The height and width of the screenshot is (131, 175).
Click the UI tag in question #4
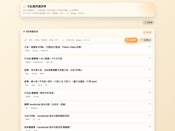pyautogui.click(x=46, y=85)
